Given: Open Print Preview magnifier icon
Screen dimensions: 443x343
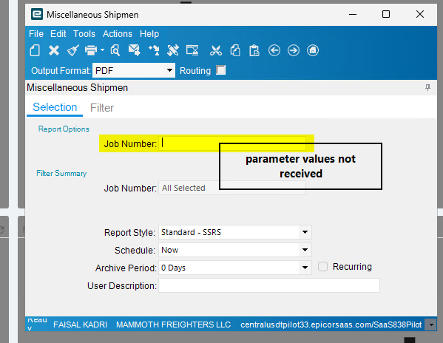Looking at the screenshot, I should click(115, 51).
